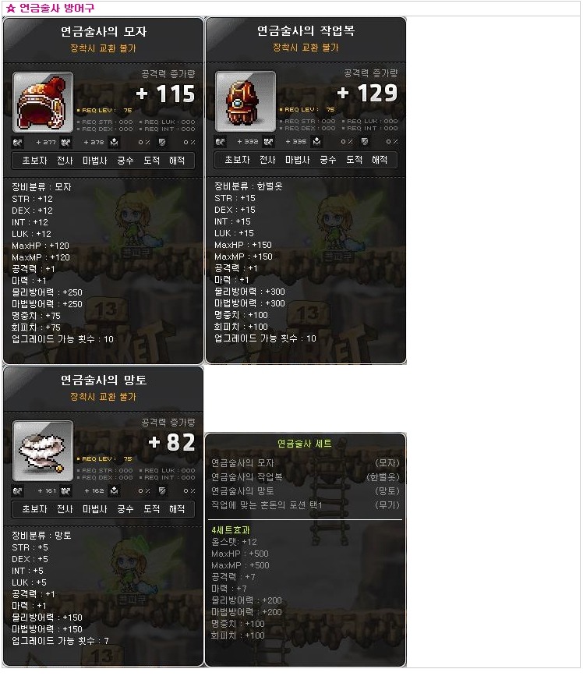Select 마법사 job label in the 작업복 tooltip

click(x=297, y=160)
